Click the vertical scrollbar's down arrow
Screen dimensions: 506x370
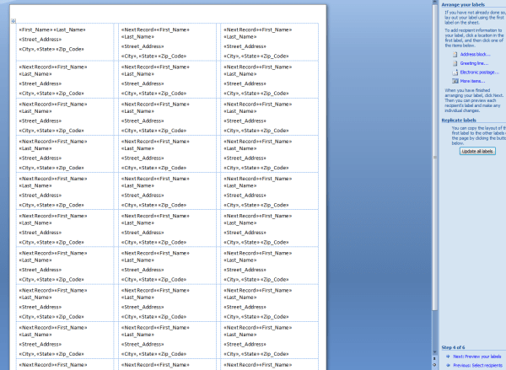tap(434, 352)
